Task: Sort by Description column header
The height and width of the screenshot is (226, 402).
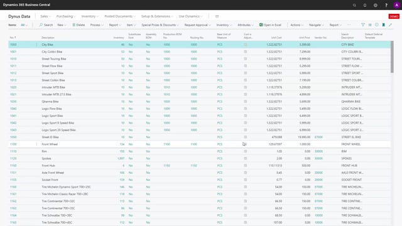Action: click(x=48, y=38)
